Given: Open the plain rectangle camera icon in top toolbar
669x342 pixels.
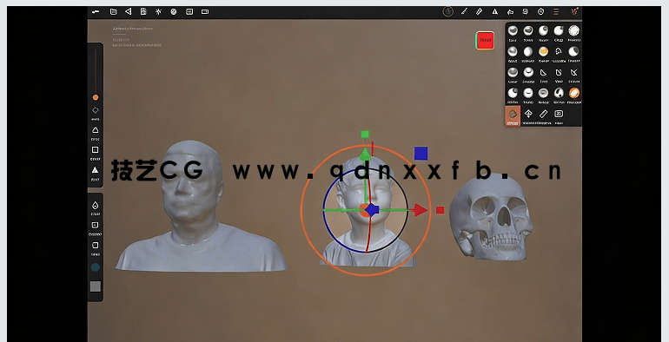Looking at the screenshot, I should pyautogui.click(x=205, y=12).
